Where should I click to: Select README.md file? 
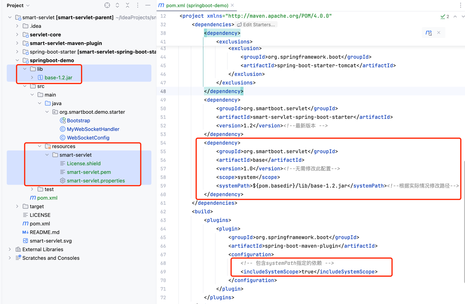pyautogui.click(x=45, y=232)
